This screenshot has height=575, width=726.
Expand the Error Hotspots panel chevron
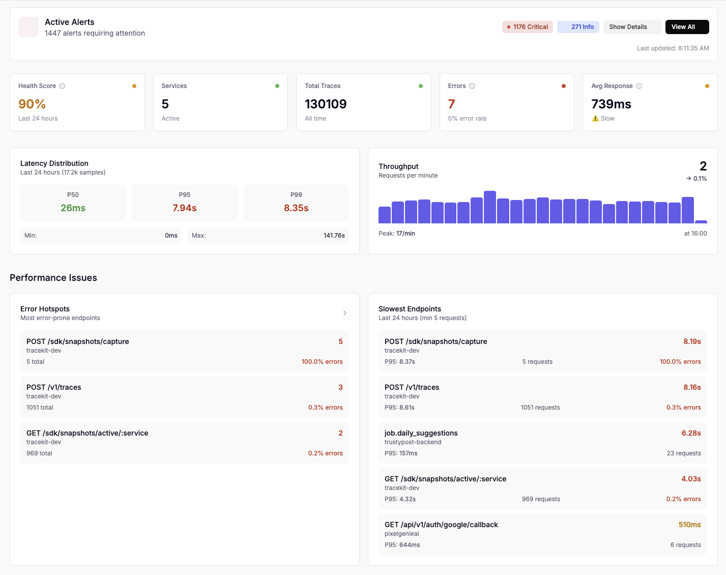[x=344, y=313]
